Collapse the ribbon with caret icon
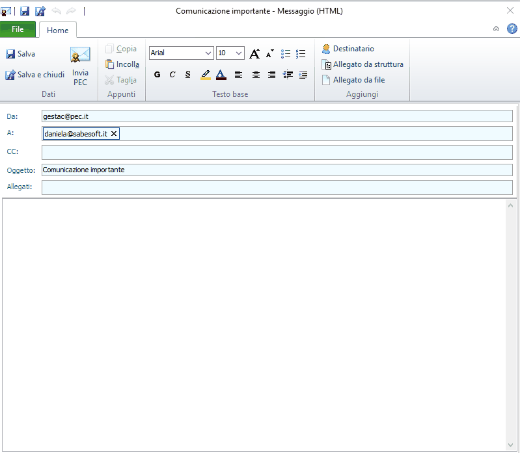520x453 pixels. (x=496, y=29)
